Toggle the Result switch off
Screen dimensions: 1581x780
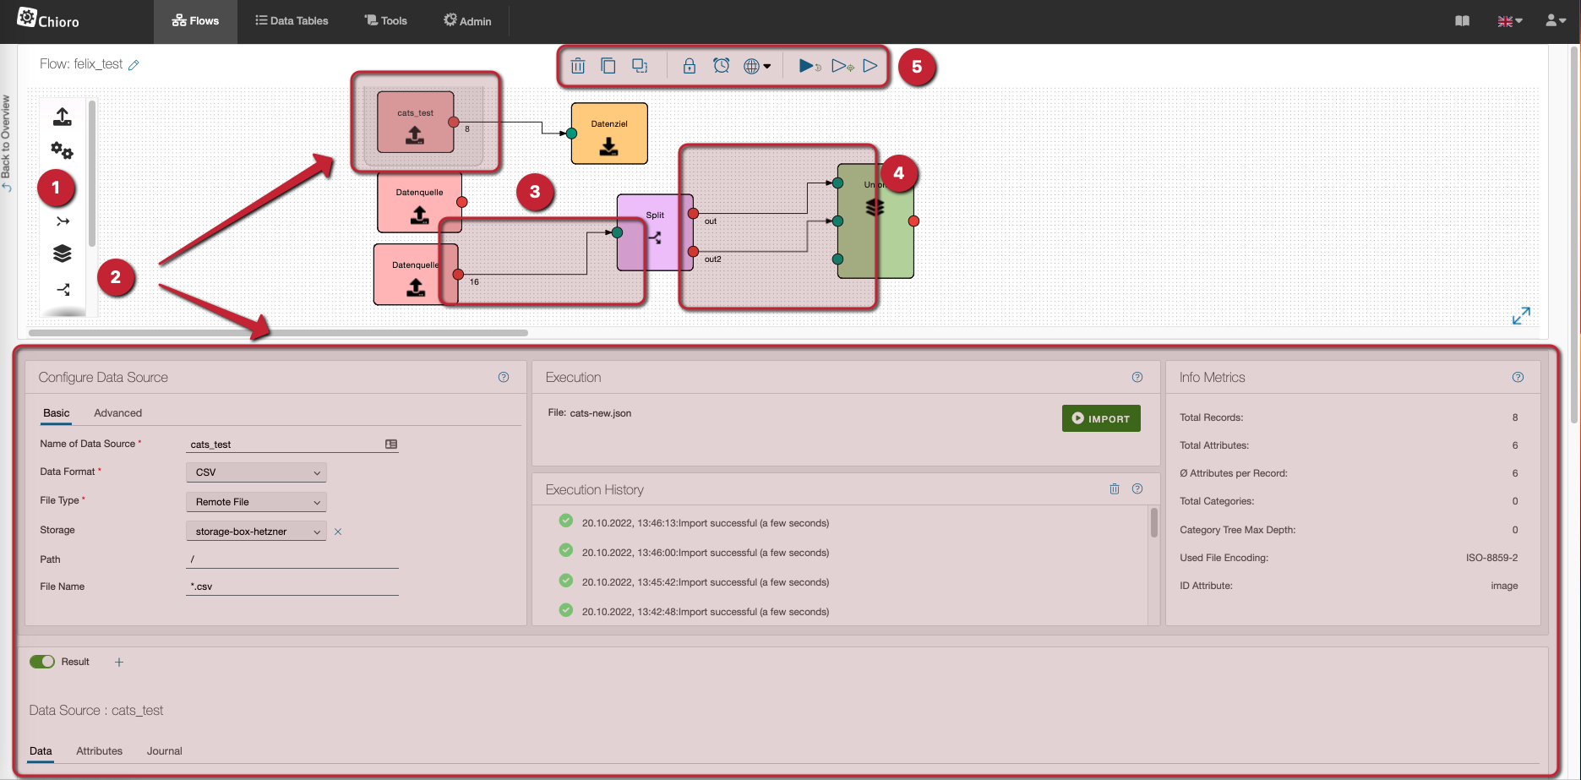tap(42, 662)
